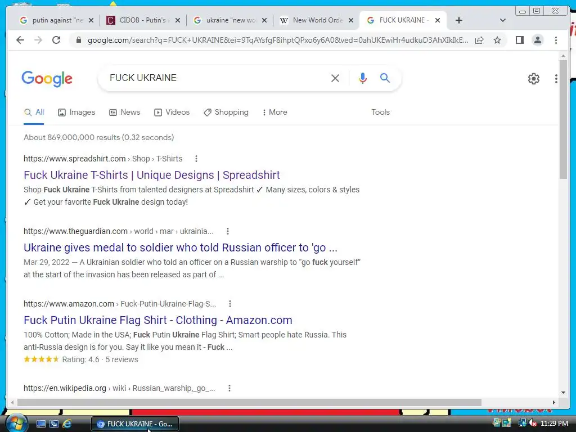Expand the More search filters

point(274,112)
